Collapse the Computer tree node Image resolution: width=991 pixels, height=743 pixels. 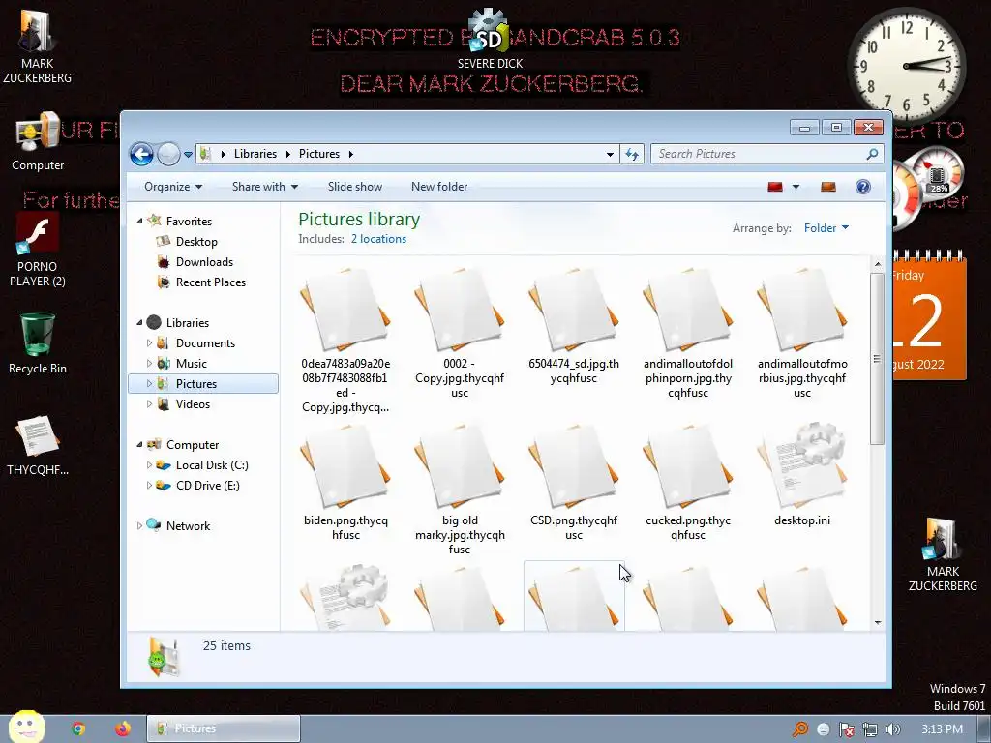click(x=139, y=445)
